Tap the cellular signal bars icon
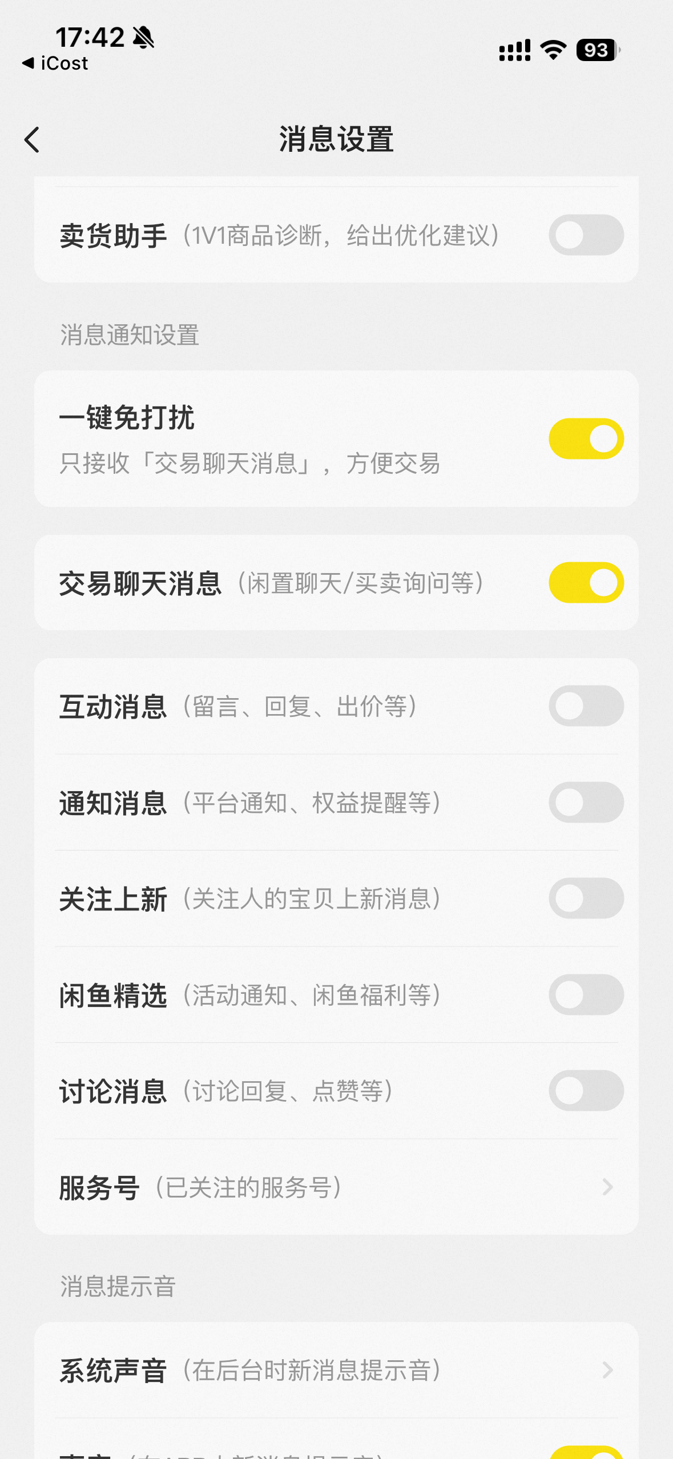 coord(514,50)
